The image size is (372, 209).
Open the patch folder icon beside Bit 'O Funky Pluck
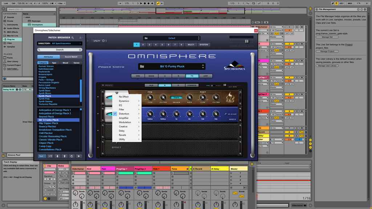(142, 67)
